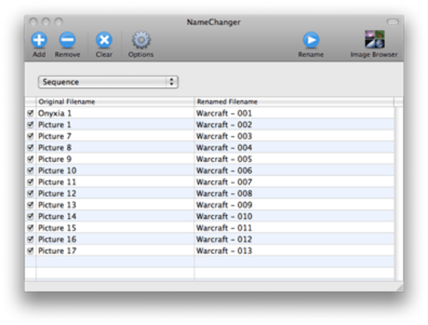Click the Add files plus icon

(x=39, y=40)
